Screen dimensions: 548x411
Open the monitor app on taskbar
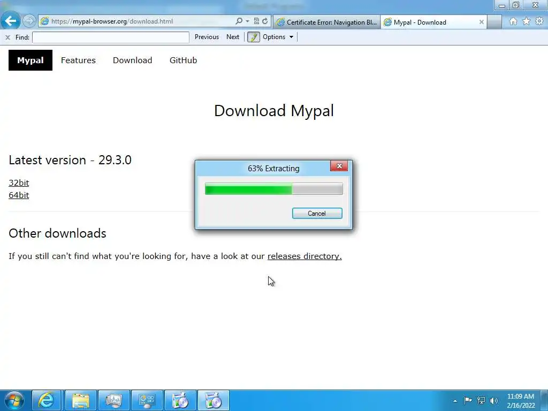point(113,400)
